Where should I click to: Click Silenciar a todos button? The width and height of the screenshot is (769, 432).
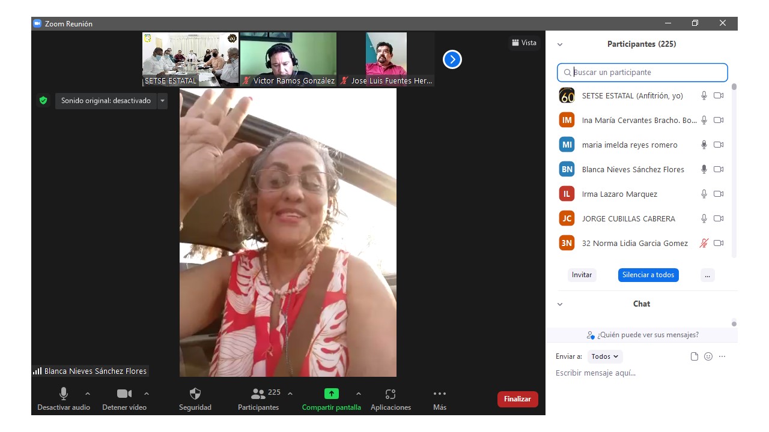[x=648, y=275]
